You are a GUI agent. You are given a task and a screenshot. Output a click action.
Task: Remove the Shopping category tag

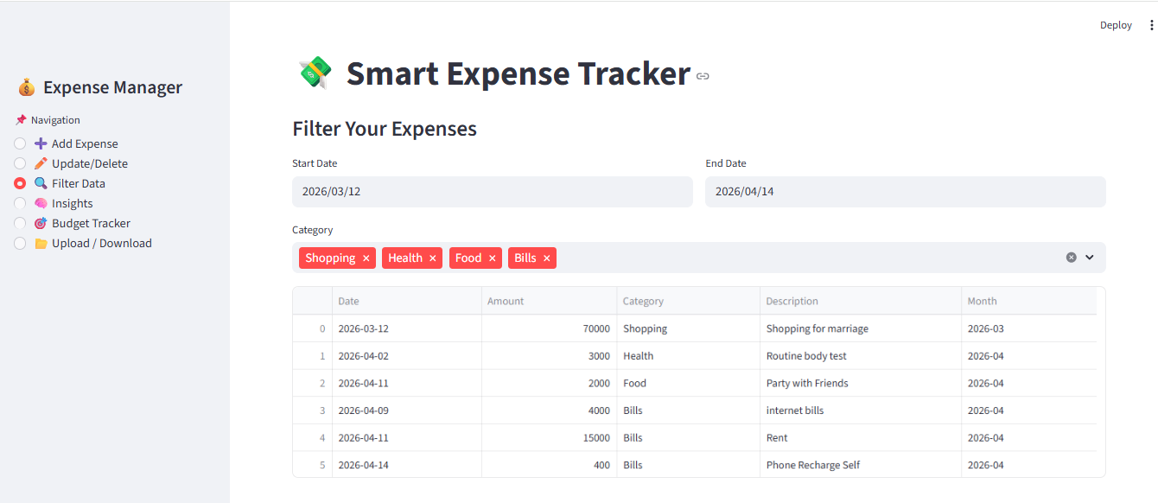pyautogui.click(x=366, y=258)
